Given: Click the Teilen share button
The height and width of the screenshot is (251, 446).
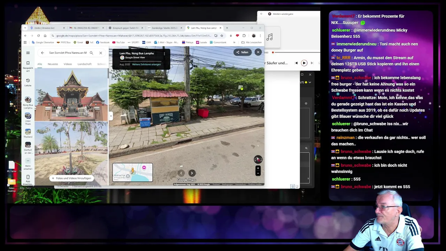Looking at the screenshot, I should [243, 52].
